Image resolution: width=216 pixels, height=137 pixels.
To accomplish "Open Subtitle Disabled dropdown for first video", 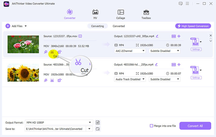I will tap(164, 51).
